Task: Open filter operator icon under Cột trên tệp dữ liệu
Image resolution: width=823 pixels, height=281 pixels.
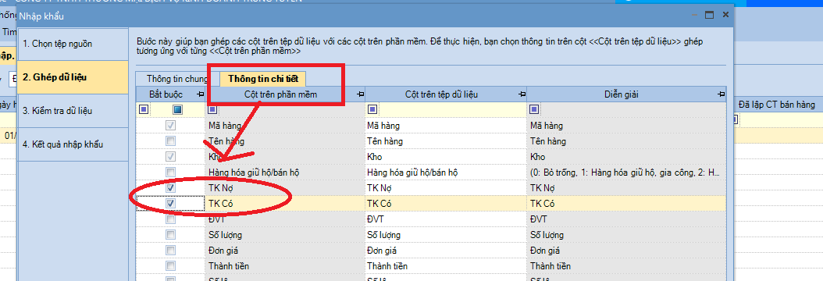Action: 372,109
